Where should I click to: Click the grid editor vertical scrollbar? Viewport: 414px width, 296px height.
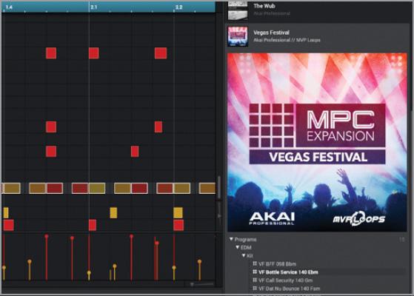pyautogui.click(x=219, y=188)
